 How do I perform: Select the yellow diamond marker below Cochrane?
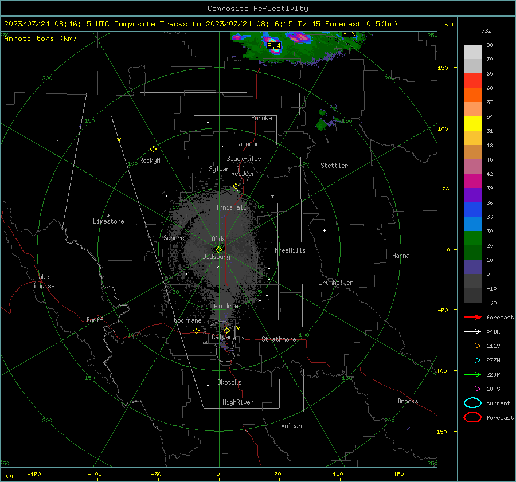(196, 331)
